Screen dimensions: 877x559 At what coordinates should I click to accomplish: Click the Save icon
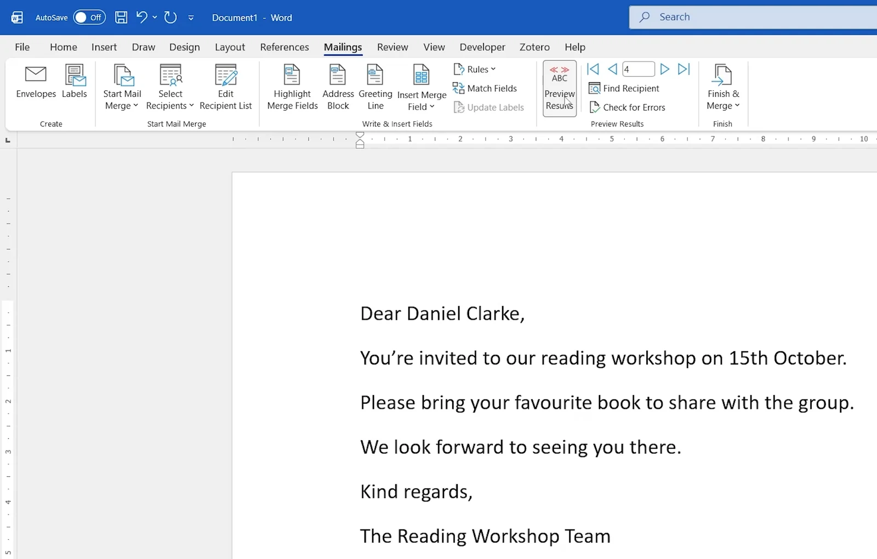(x=121, y=18)
